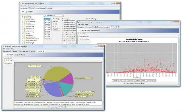Viewport: 182px width, 112px height.
Task: Select the 04.11.2008 date tab in scatter window
Action: (x=82, y=34)
